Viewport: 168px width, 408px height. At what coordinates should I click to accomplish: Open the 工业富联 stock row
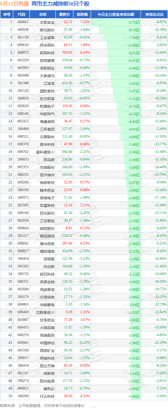(84, 37)
